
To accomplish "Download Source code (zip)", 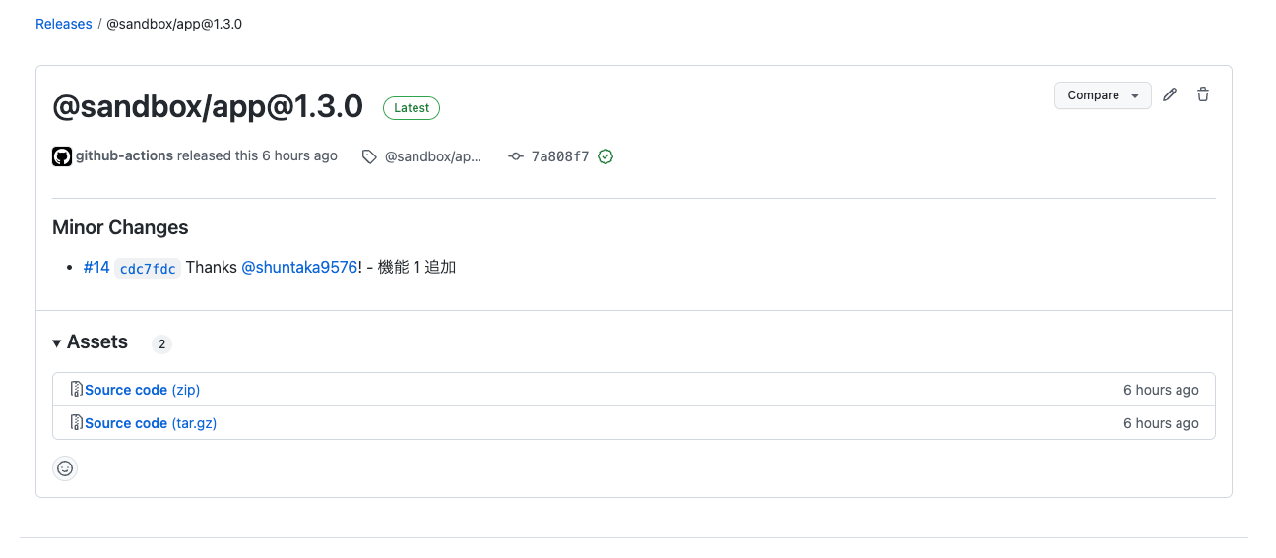I will click(x=143, y=390).
